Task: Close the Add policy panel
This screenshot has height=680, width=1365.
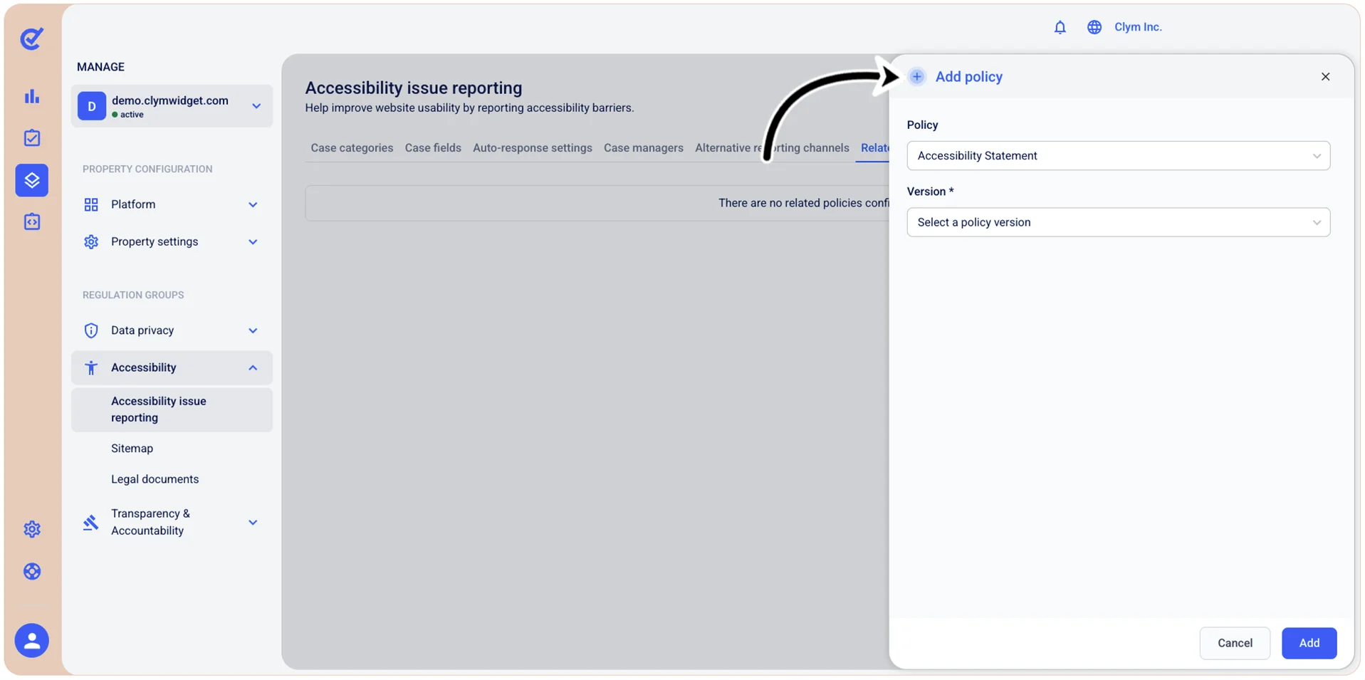Action: 1325,77
